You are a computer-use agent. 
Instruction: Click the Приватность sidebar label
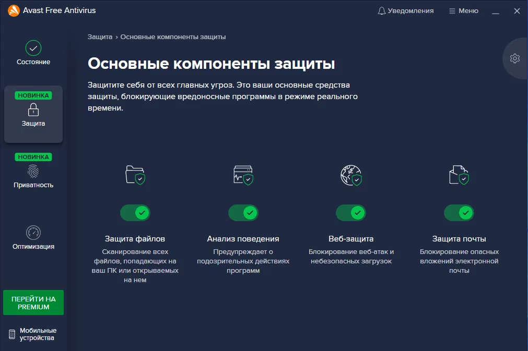pyautogui.click(x=33, y=185)
